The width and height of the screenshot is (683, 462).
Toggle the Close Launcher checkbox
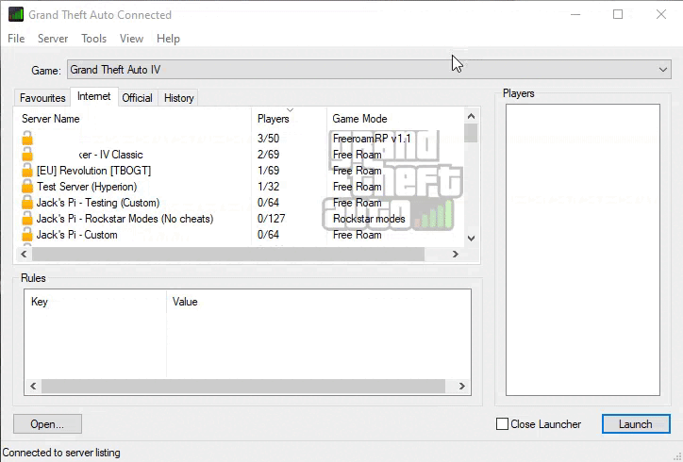click(x=502, y=423)
